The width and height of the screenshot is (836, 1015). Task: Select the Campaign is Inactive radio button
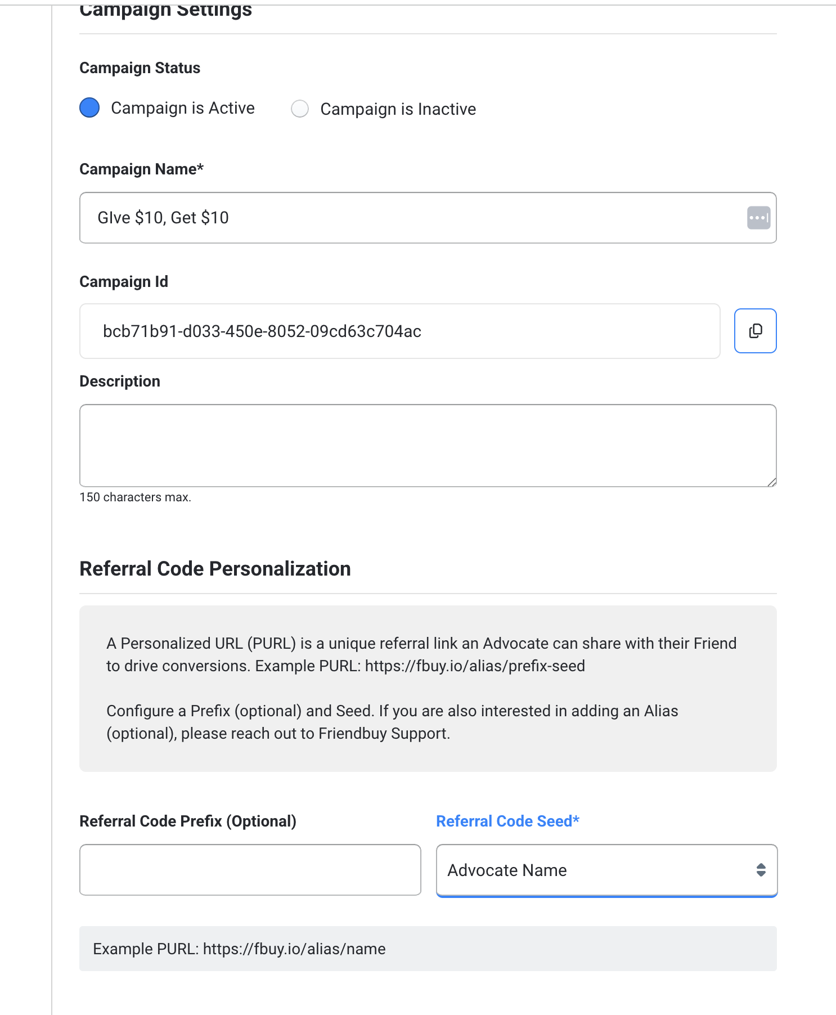coord(300,109)
